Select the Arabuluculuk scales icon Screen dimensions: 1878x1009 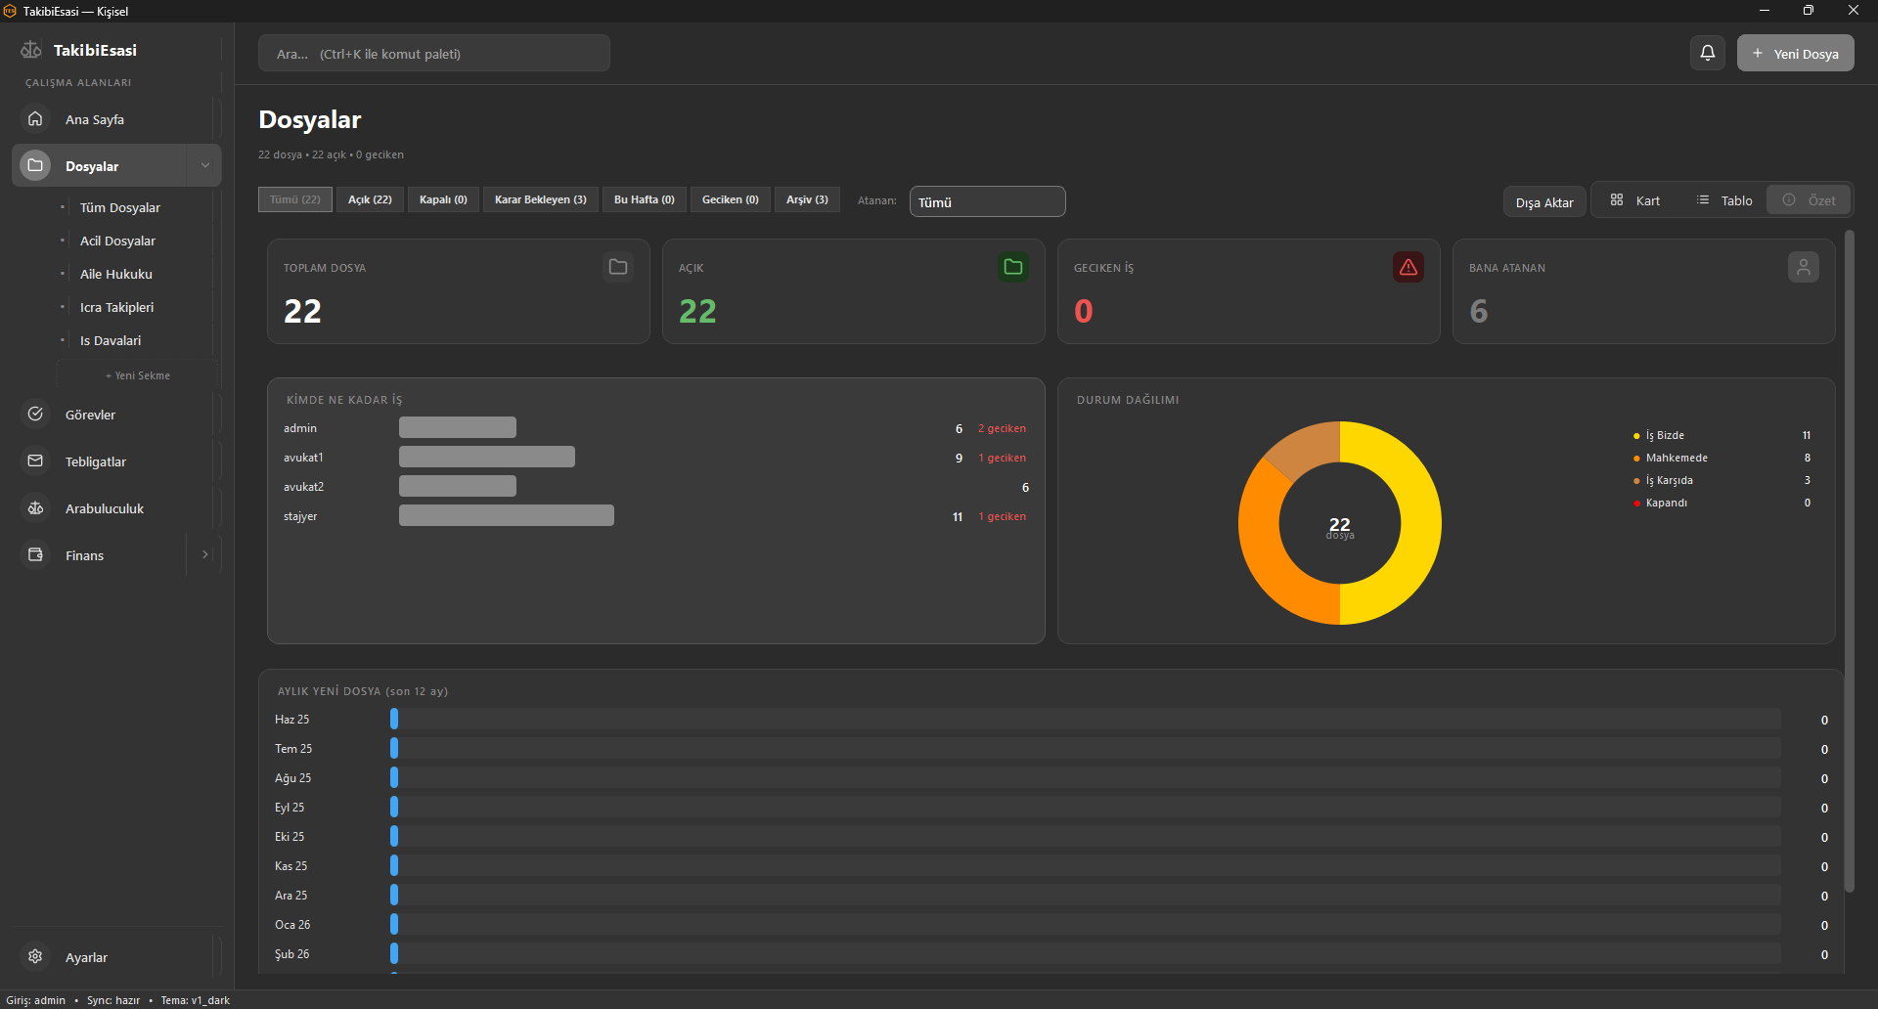point(35,507)
